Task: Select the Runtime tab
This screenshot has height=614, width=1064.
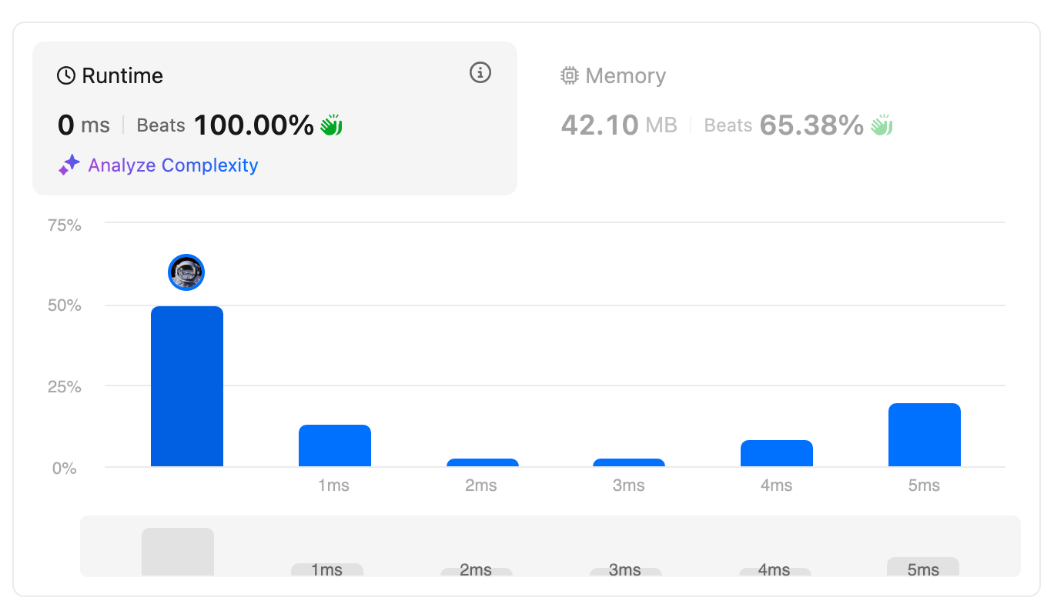Action: click(x=275, y=118)
